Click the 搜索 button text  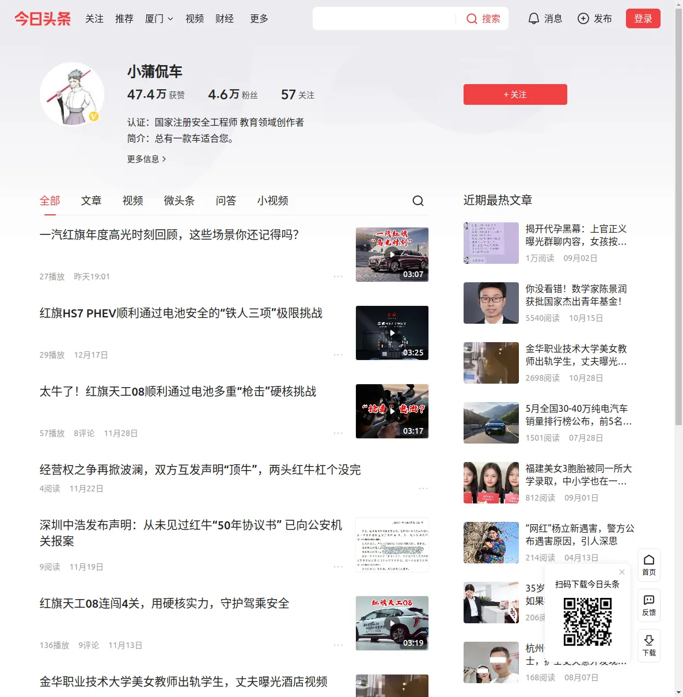coord(491,19)
